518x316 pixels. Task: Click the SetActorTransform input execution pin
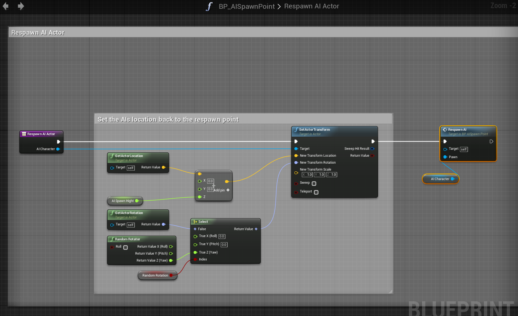[296, 141]
